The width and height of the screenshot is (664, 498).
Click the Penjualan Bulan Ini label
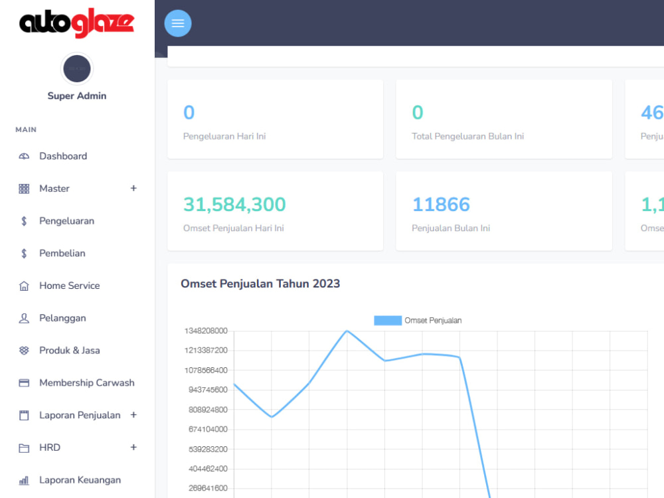tap(451, 228)
